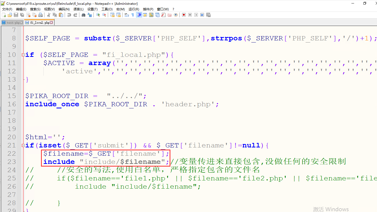The height and width of the screenshot is (212, 377).
Task: Toggle Show All Characters paragraph mark
Action: pyautogui.click(x=132, y=15)
